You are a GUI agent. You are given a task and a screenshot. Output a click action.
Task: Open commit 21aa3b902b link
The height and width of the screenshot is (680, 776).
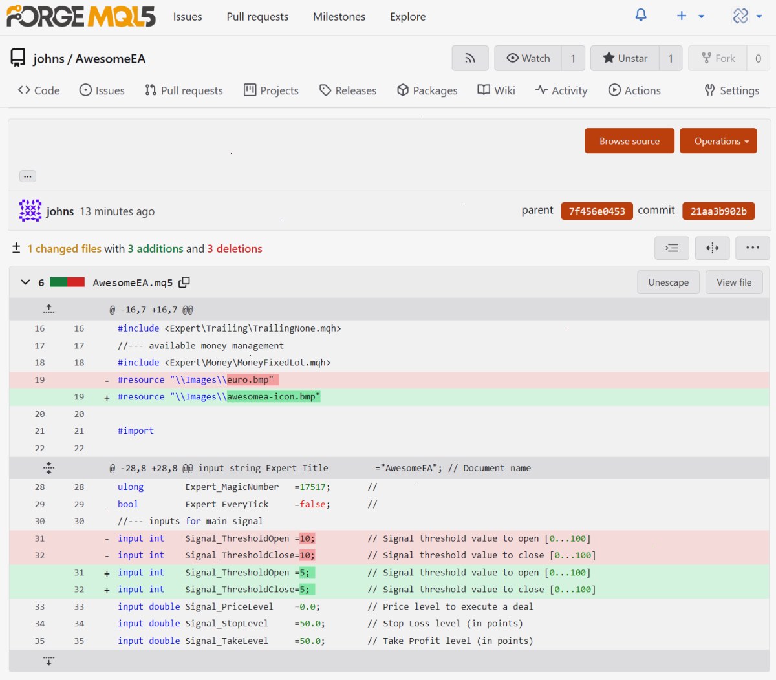coord(718,211)
